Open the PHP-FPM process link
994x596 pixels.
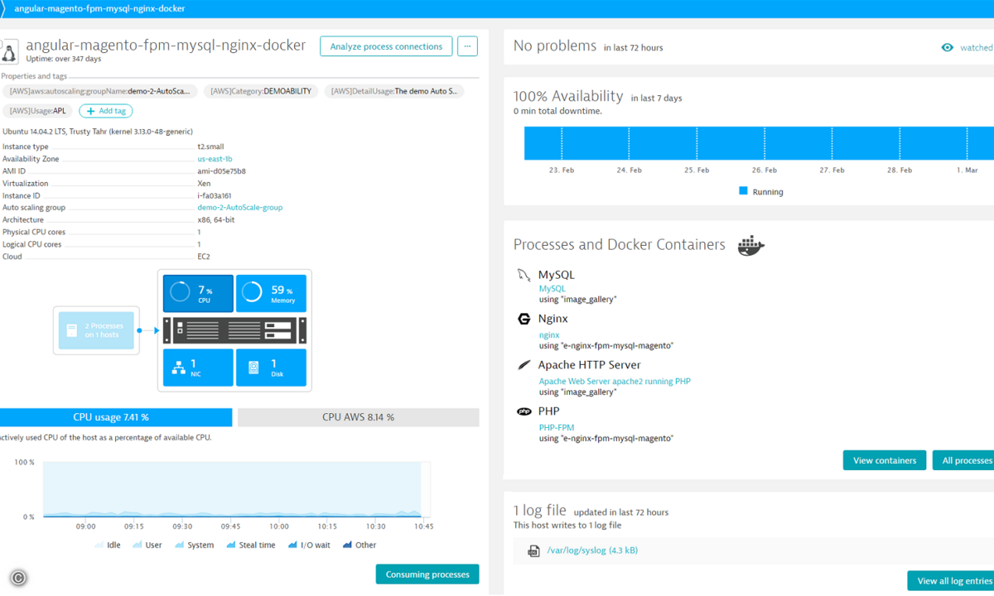point(557,428)
